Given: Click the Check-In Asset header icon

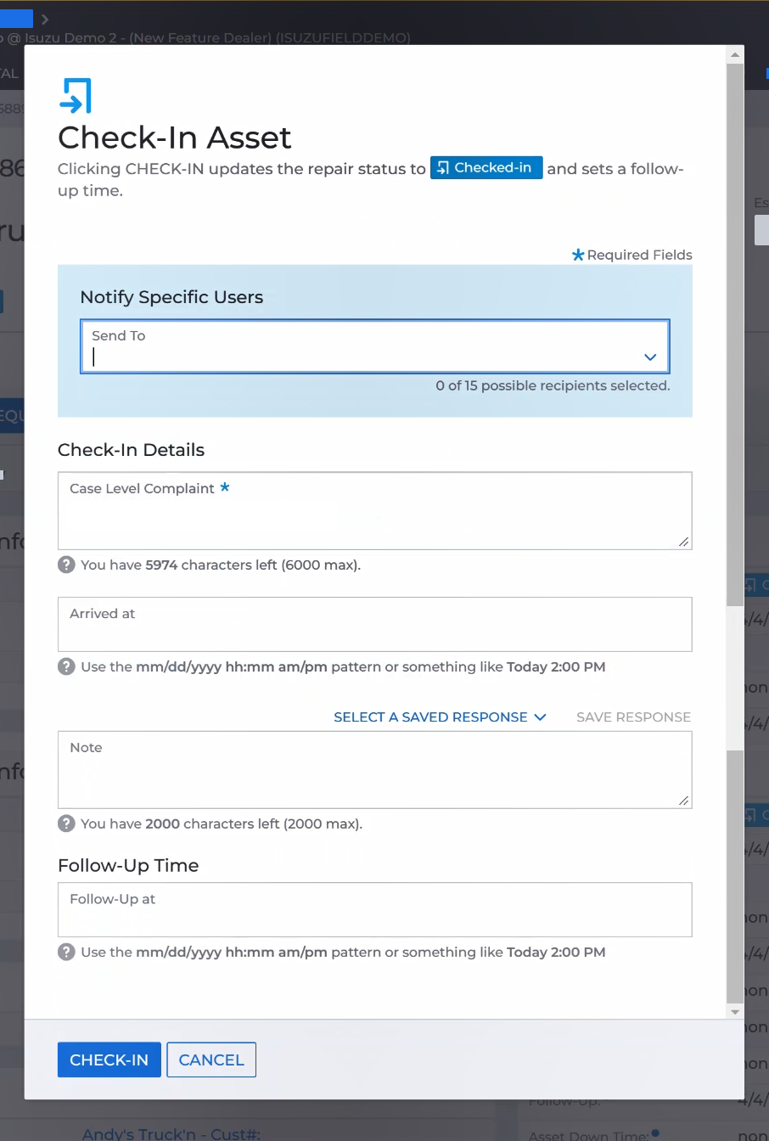Looking at the screenshot, I should [x=75, y=96].
